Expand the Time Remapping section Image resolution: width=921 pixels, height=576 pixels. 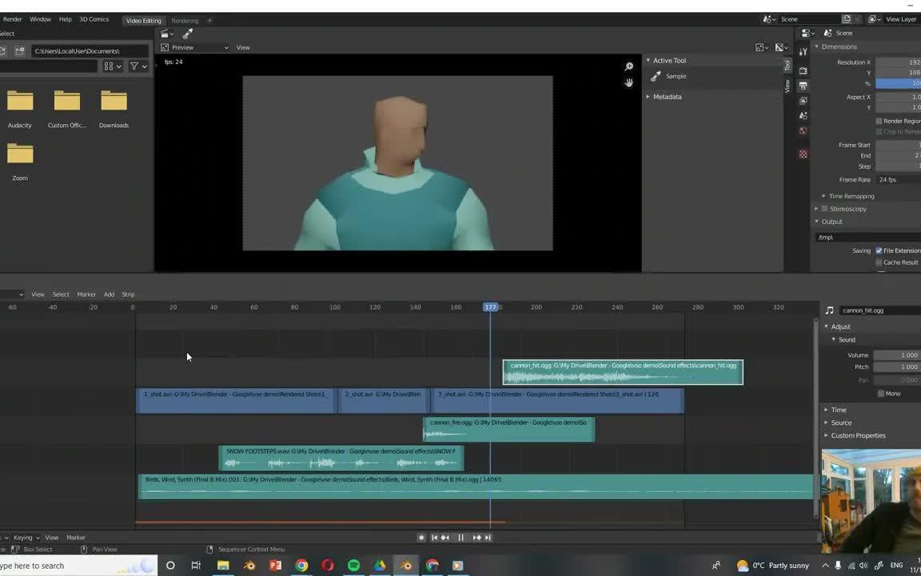click(851, 196)
